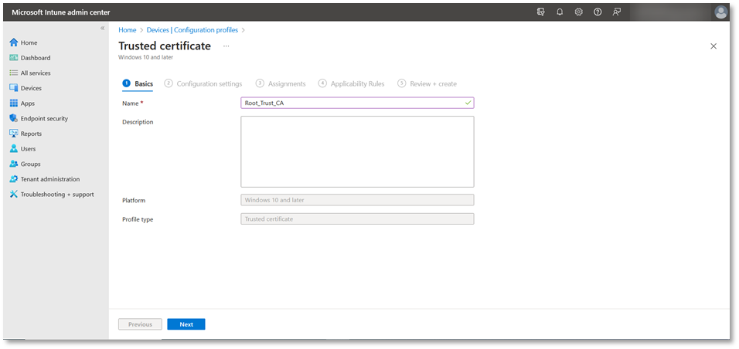Open notifications bell icon
739x349 pixels.
[560, 12]
